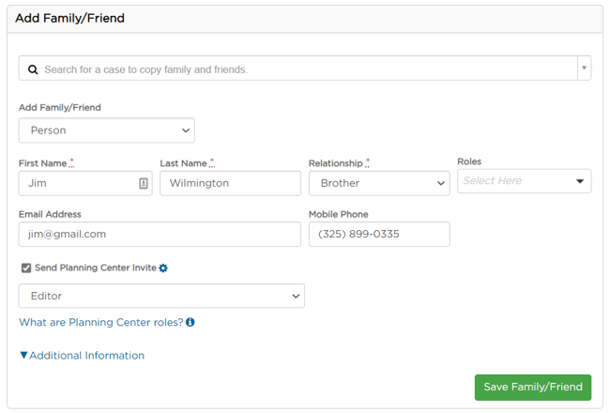Open the case search dropdown arrow
The image size is (610, 413).
[x=584, y=69]
